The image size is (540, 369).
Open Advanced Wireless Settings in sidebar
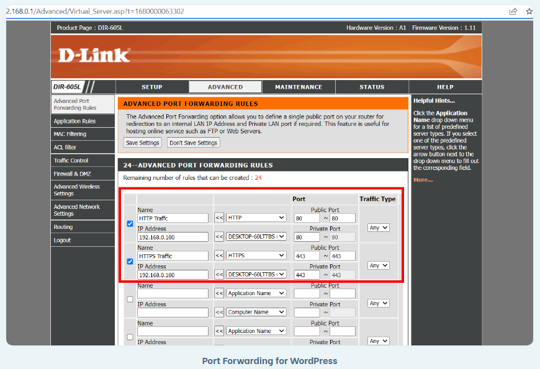point(83,190)
